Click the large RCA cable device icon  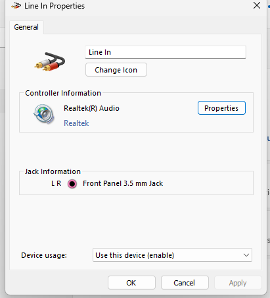(50, 61)
